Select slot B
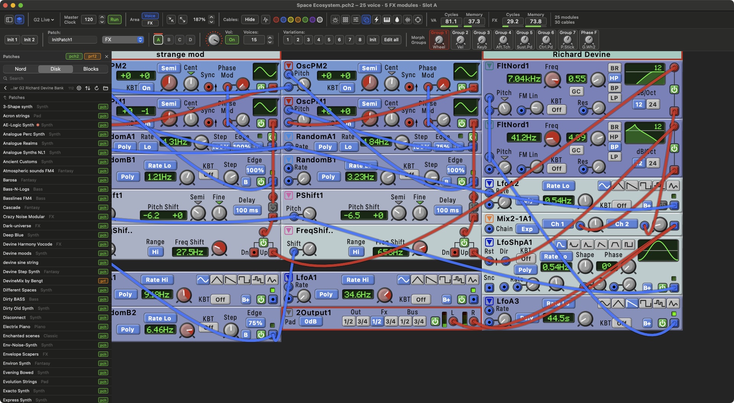734x403 pixels. (169, 40)
